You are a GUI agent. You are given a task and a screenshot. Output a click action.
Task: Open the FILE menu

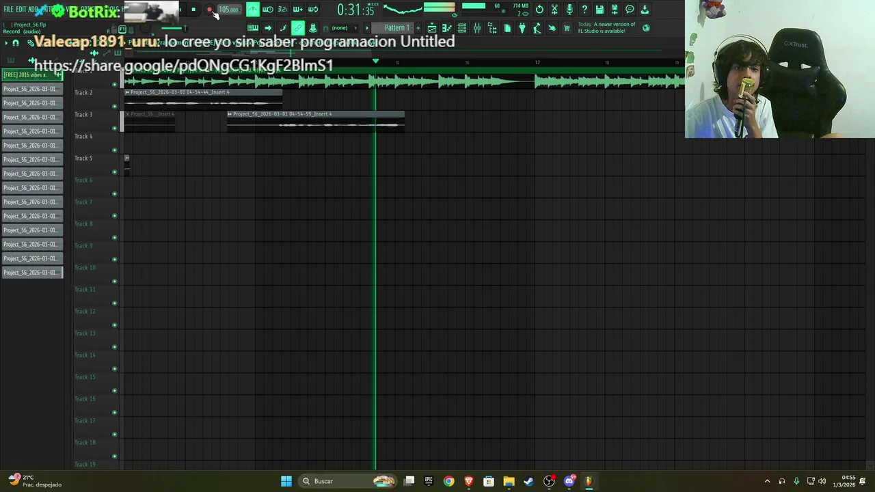(8, 10)
